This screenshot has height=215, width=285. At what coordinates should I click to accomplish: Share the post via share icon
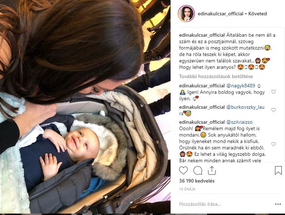point(212,170)
